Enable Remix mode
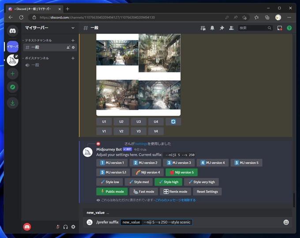Screen dimensions: 300x238 pos(175,192)
